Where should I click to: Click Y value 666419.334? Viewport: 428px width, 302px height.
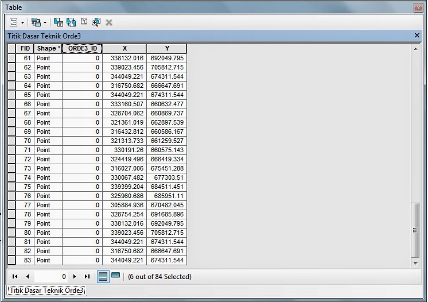167,159
